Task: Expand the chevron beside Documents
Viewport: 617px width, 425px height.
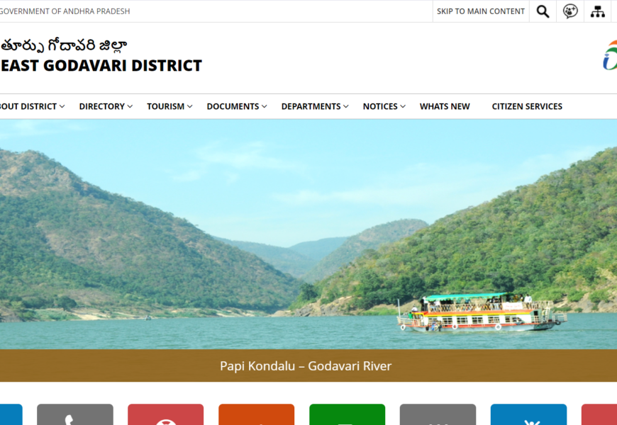Action: coord(265,106)
